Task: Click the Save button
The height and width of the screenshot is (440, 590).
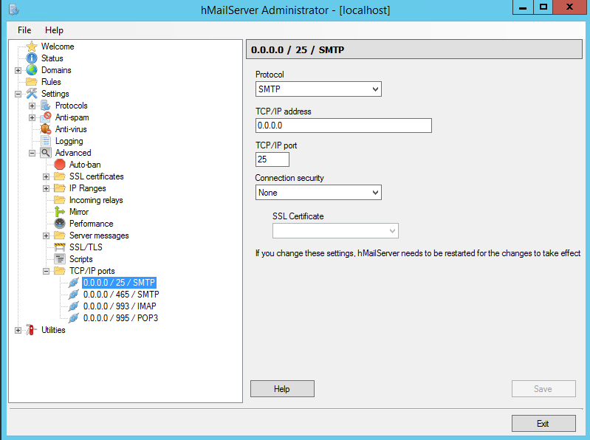Action: [543, 389]
